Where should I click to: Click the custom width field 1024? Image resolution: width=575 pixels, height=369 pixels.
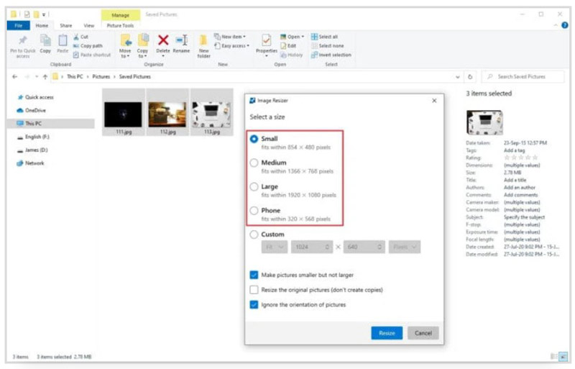click(312, 247)
